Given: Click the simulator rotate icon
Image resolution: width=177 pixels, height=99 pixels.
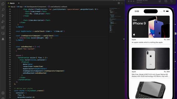Looking at the screenshot, I should [x=171, y=1].
